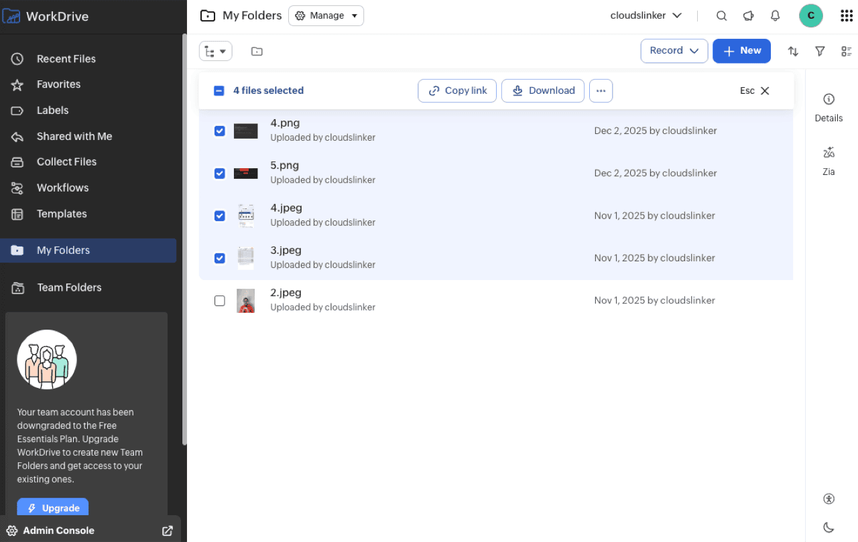Switch list view layout icon
The height and width of the screenshot is (542, 858).
coord(846,51)
